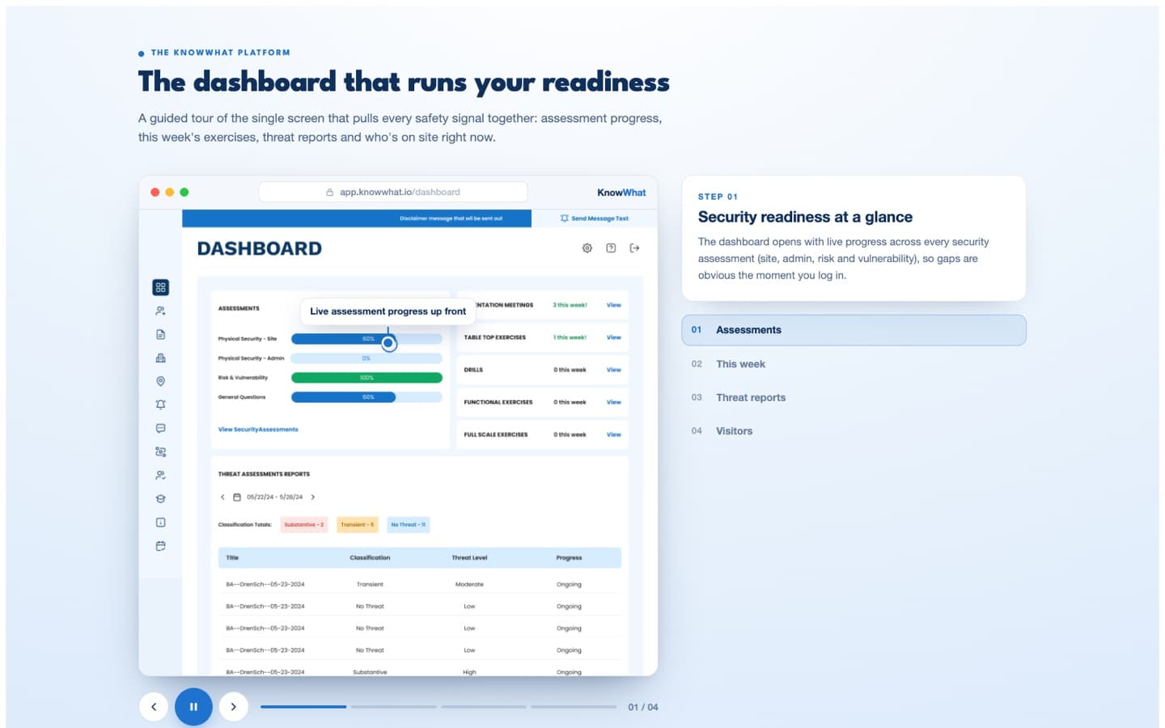Go to next threat report date range

pyautogui.click(x=313, y=497)
